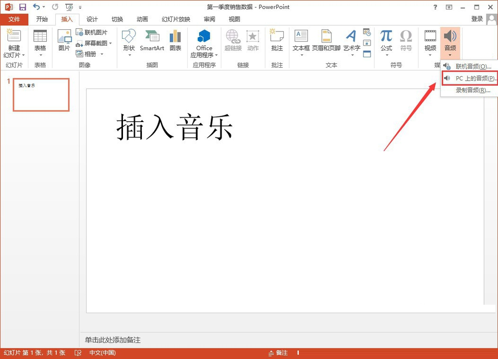498x359 pixels.
Task: Click the Hyperlink (超链接) button
Action: pos(233,40)
